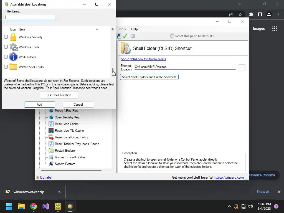
Task: Open the winaero.com link
Action: 229,177
